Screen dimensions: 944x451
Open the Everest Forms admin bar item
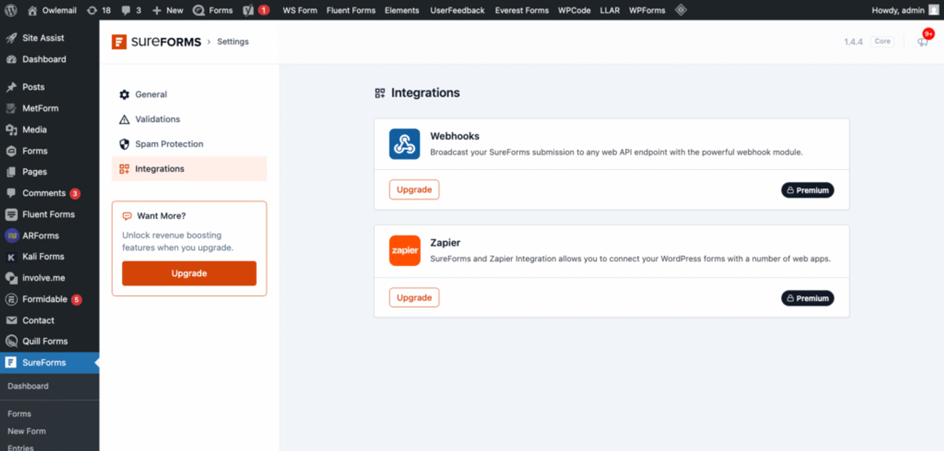[x=522, y=10]
